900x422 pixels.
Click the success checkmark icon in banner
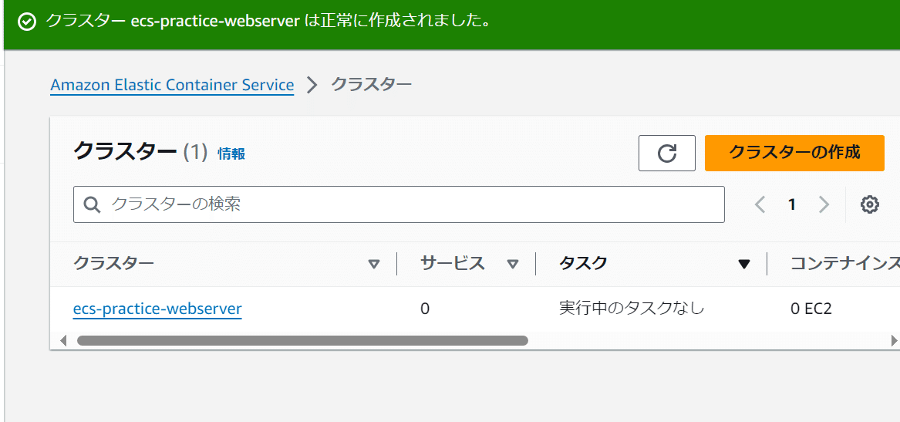(x=27, y=22)
